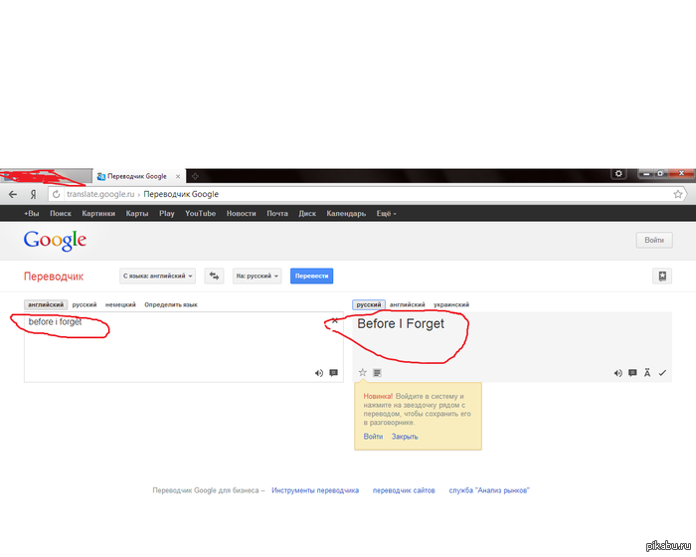Click 'Войти' link in the yellow tooltip
This screenshot has width=696, height=557.
pos(373,437)
